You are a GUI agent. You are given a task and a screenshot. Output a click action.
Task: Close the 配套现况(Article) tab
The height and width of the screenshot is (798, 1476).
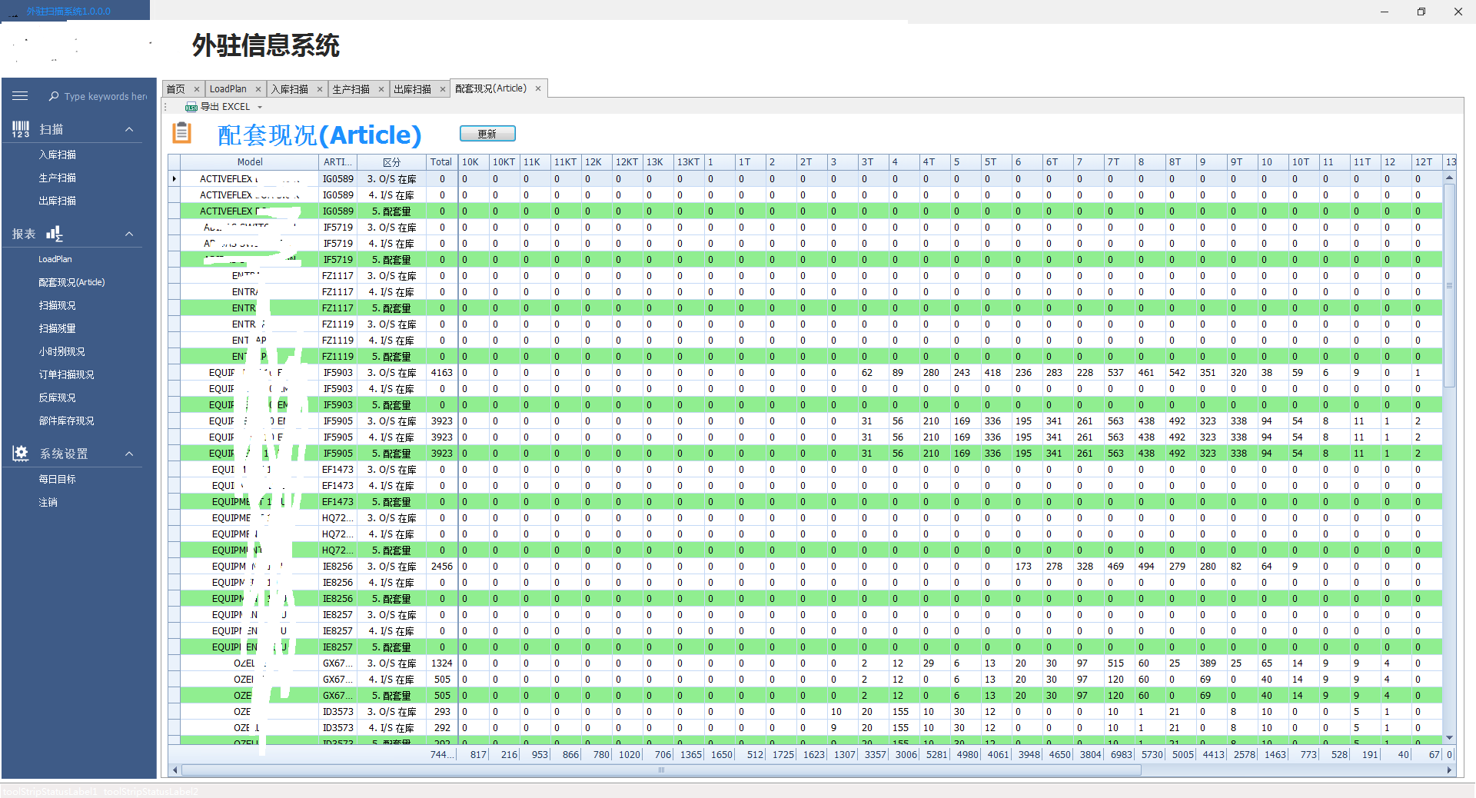[x=538, y=88]
